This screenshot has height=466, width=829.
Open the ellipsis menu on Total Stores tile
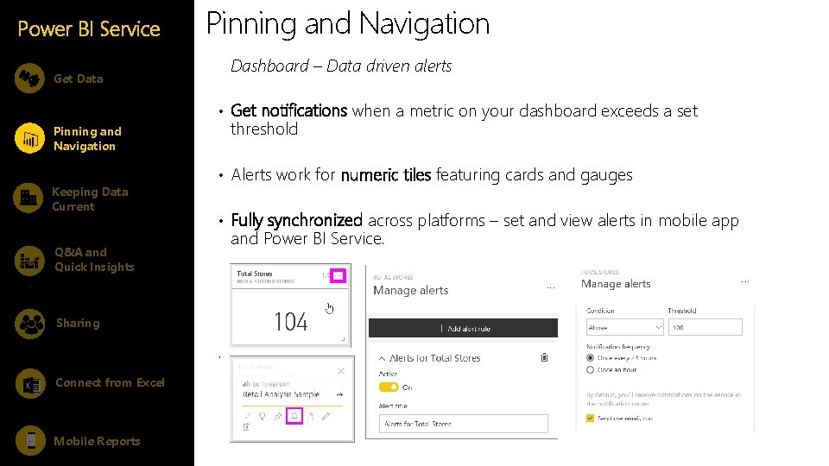(338, 276)
